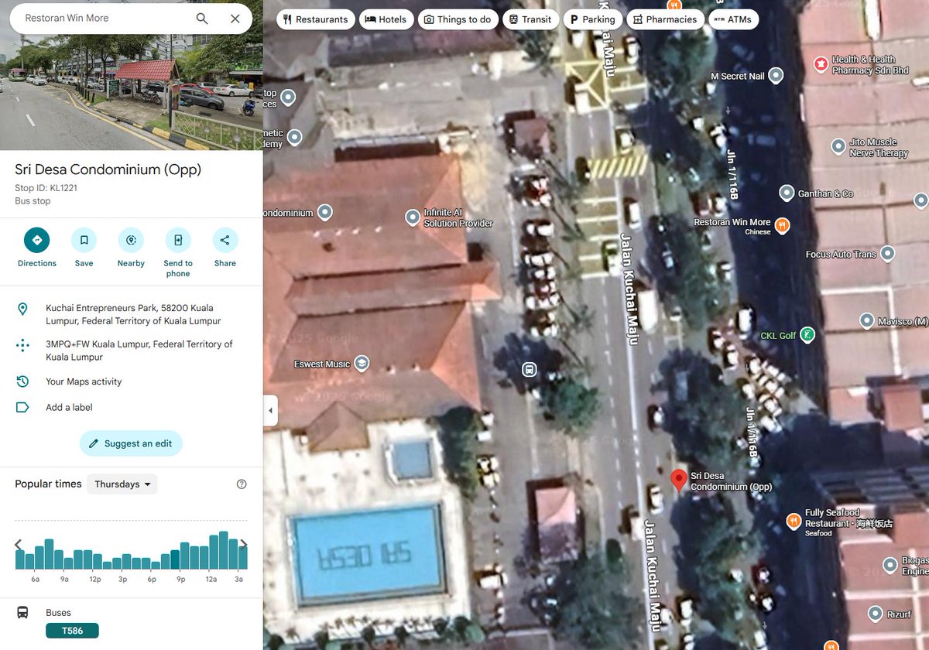Screen dimensions: 929x650
Task: Open Fully Seafood Restaurant marker
Action: (x=794, y=522)
